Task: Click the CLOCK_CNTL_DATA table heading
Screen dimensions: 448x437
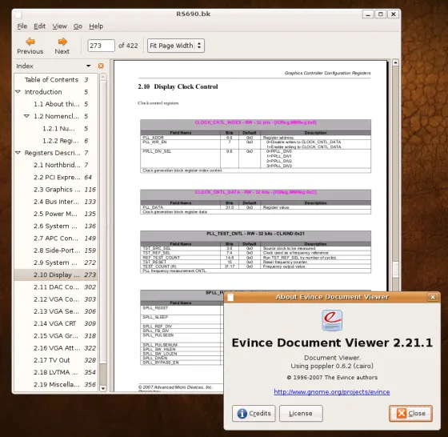Action: coord(255,192)
